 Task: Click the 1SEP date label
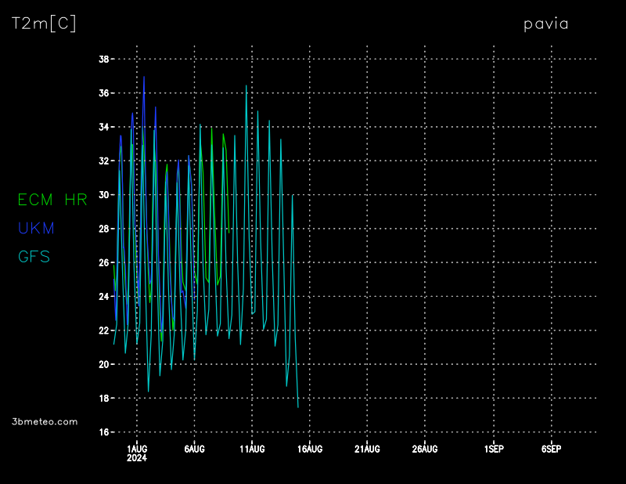[x=494, y=449]
